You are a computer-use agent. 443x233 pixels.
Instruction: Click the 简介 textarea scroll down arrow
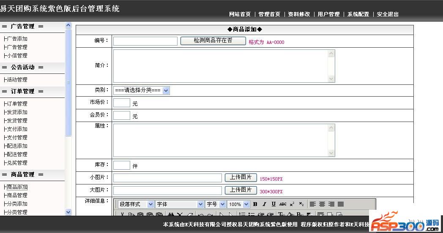click(331, 79)
